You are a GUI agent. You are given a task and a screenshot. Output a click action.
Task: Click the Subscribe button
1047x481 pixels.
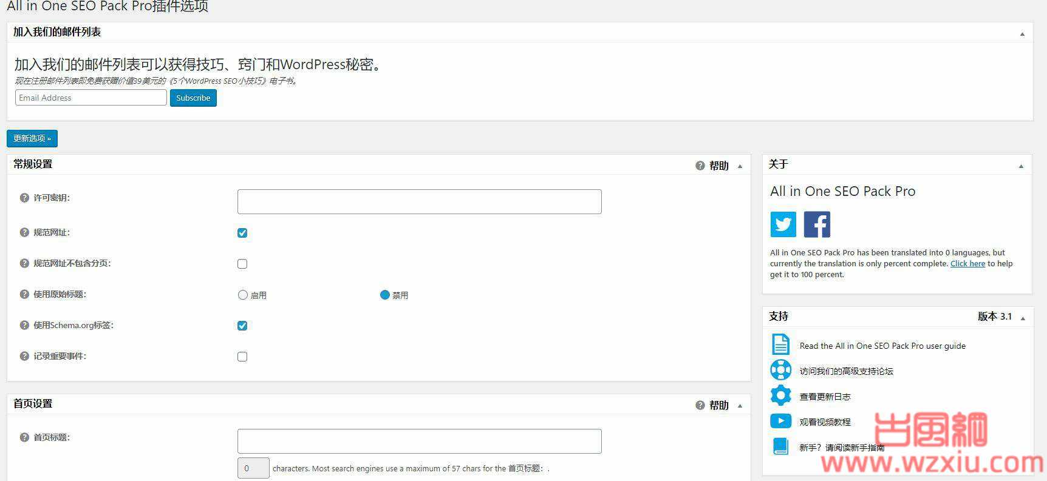[x=193, y=98]
